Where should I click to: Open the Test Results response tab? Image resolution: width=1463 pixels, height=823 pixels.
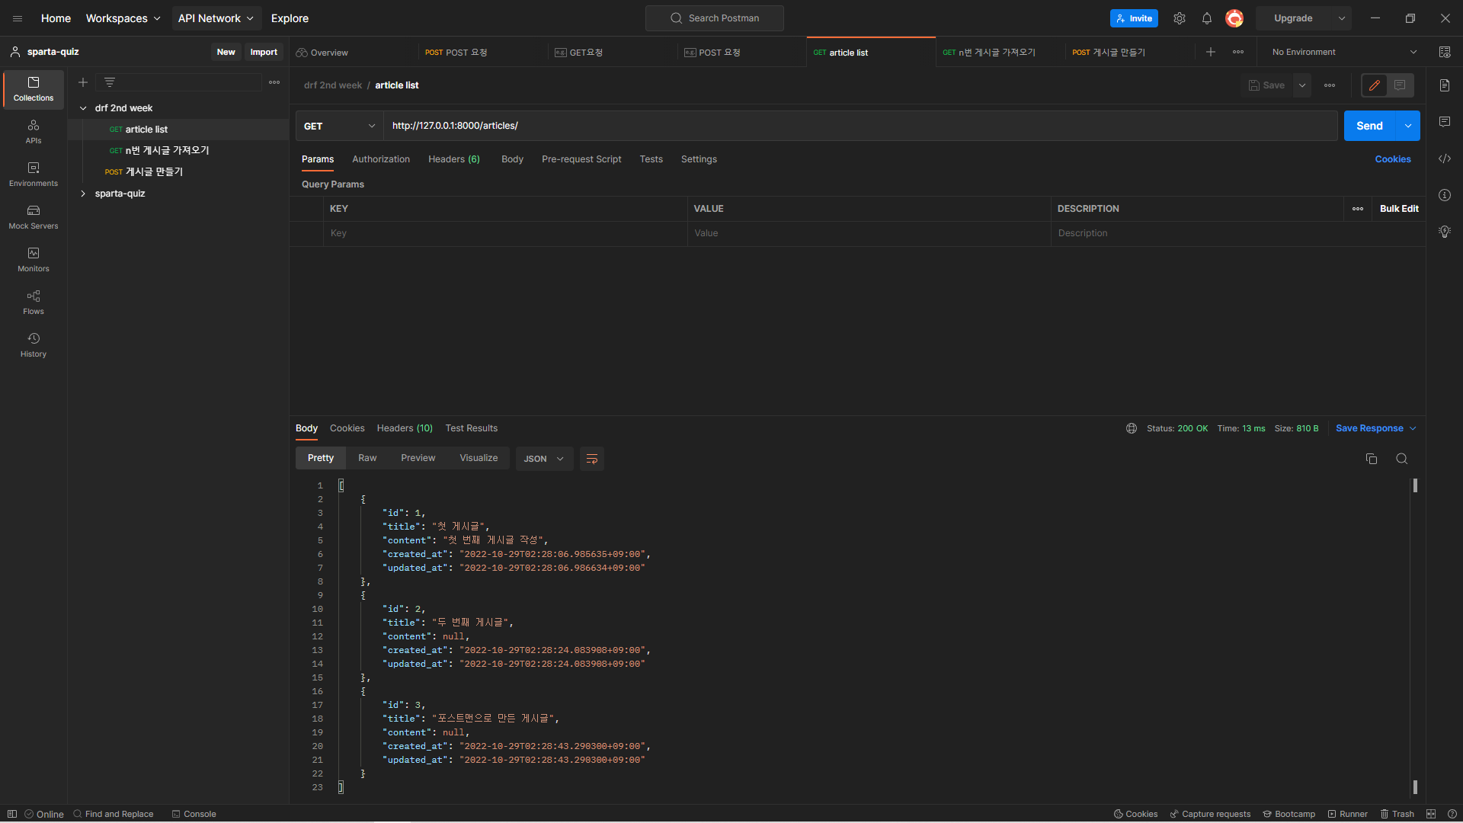coord(471,428)
